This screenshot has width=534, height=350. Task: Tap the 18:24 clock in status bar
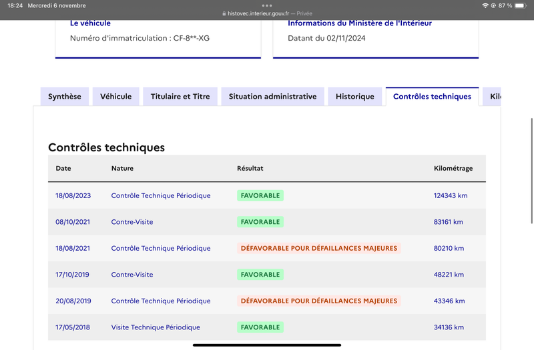(15, 5)
